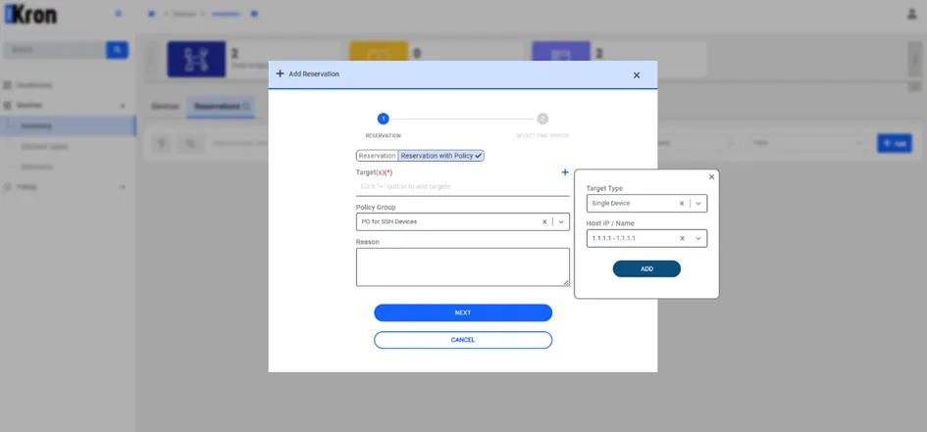Select the Reservation with Policy option
The image size is (927, 432).
tap(441, 156)
